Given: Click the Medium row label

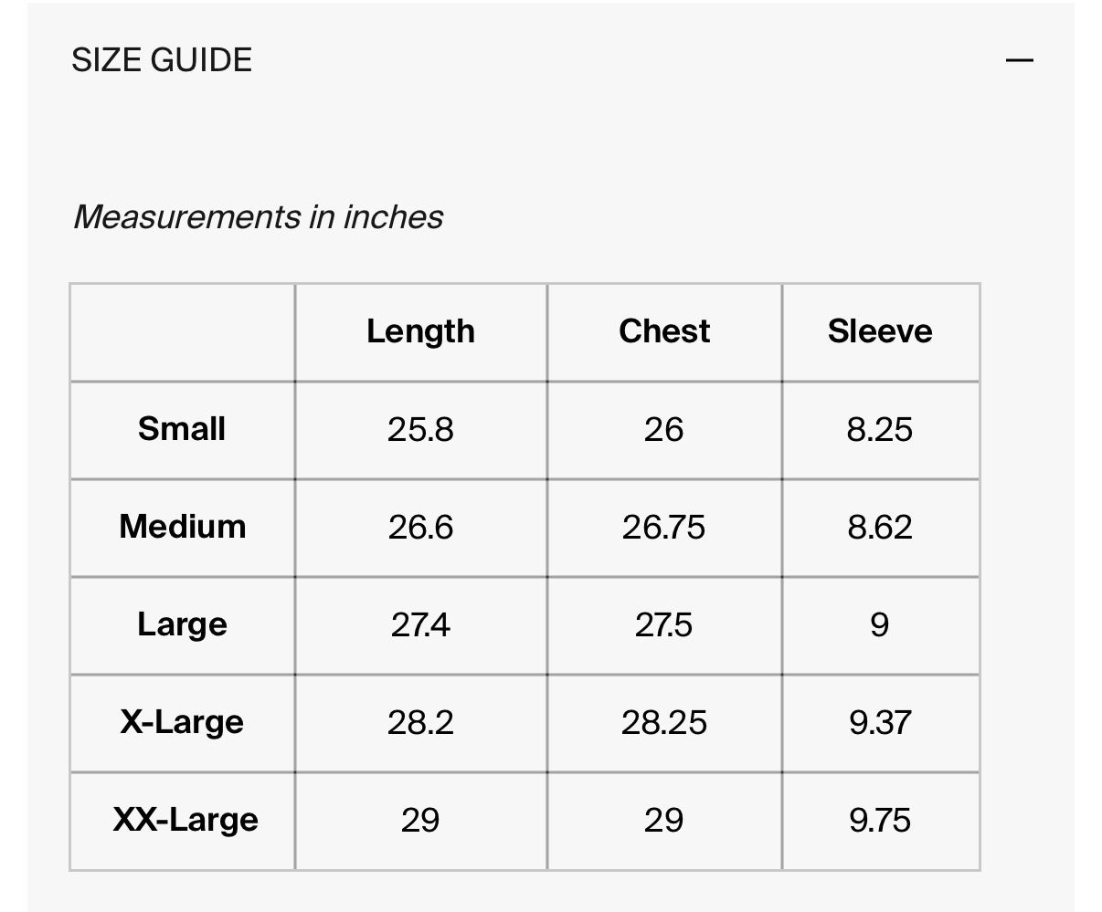Looking at the screenshot, I should (x=183, y=527).
